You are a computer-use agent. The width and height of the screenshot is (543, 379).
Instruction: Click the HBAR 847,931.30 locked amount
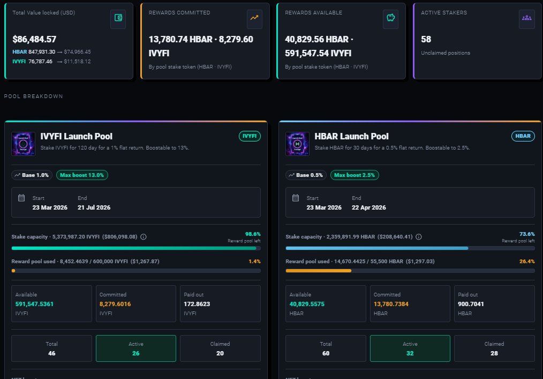coord(34,51)
